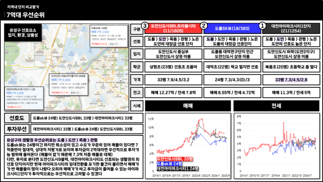Click the 복용초(20명) 초등학교 좀 멀다 cell

coord(291,67)
